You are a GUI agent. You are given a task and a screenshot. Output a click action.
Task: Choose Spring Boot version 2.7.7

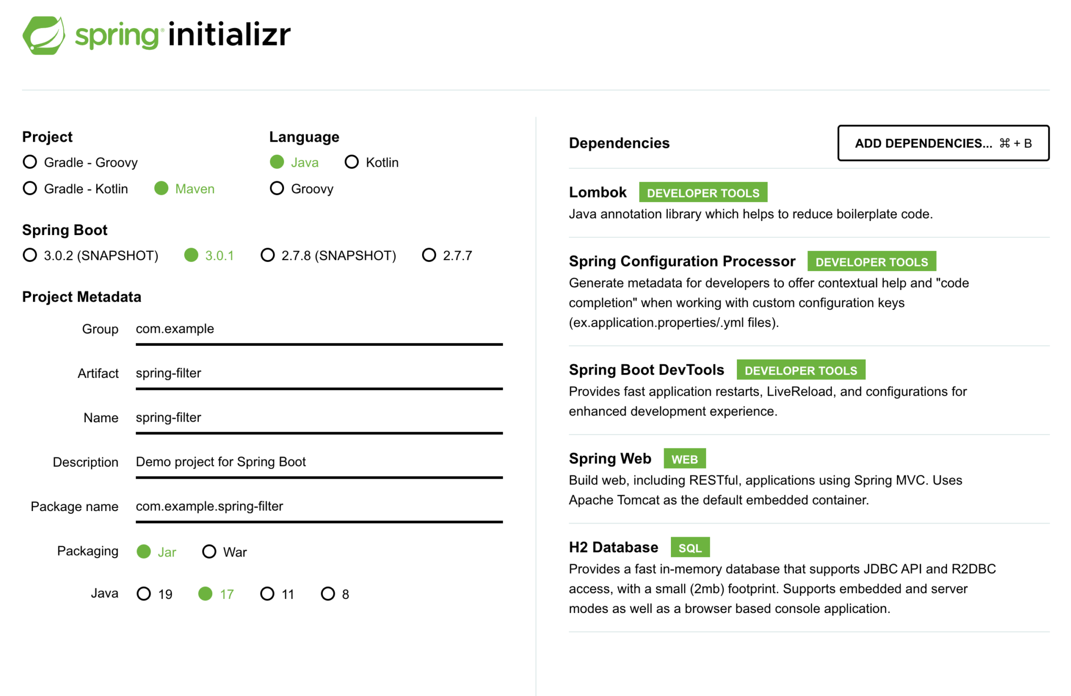tap(429, 255)
